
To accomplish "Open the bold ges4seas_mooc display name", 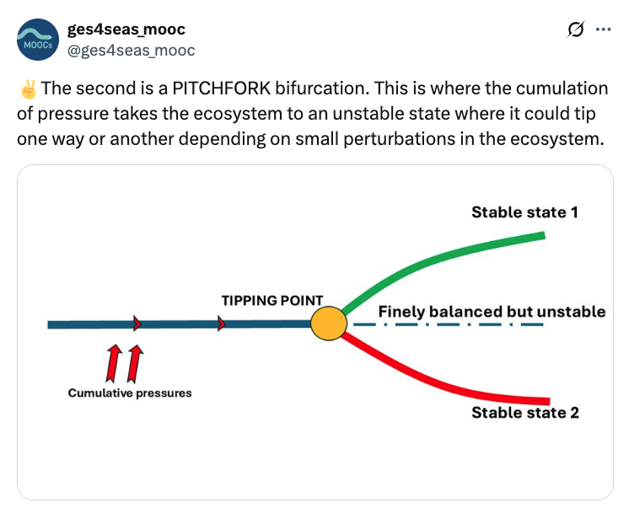I will tap(126, 29).
